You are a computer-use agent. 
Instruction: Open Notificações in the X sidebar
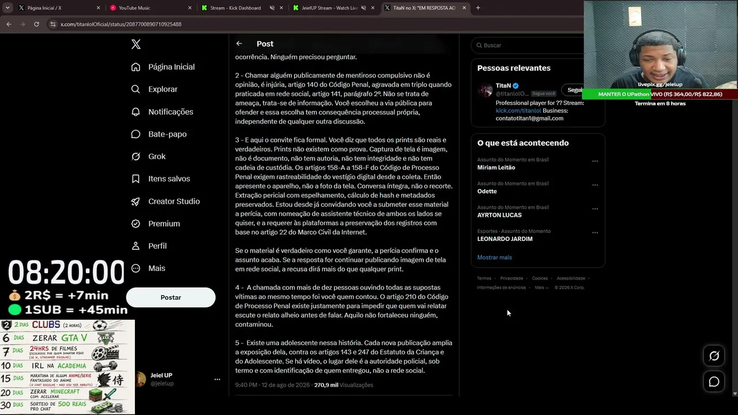(162, 112)
